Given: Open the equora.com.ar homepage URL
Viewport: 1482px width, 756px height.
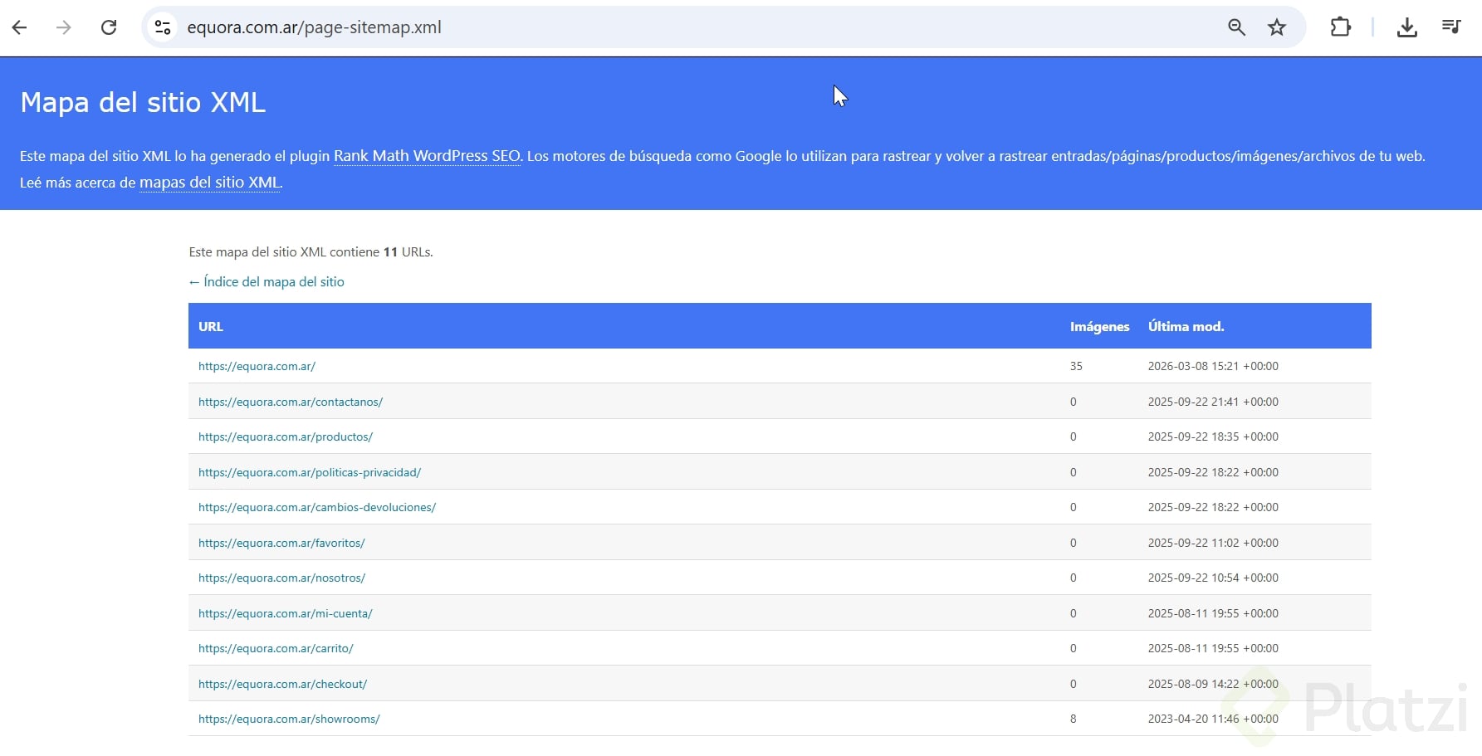Looking at the screenshot, I should point(257,366).
